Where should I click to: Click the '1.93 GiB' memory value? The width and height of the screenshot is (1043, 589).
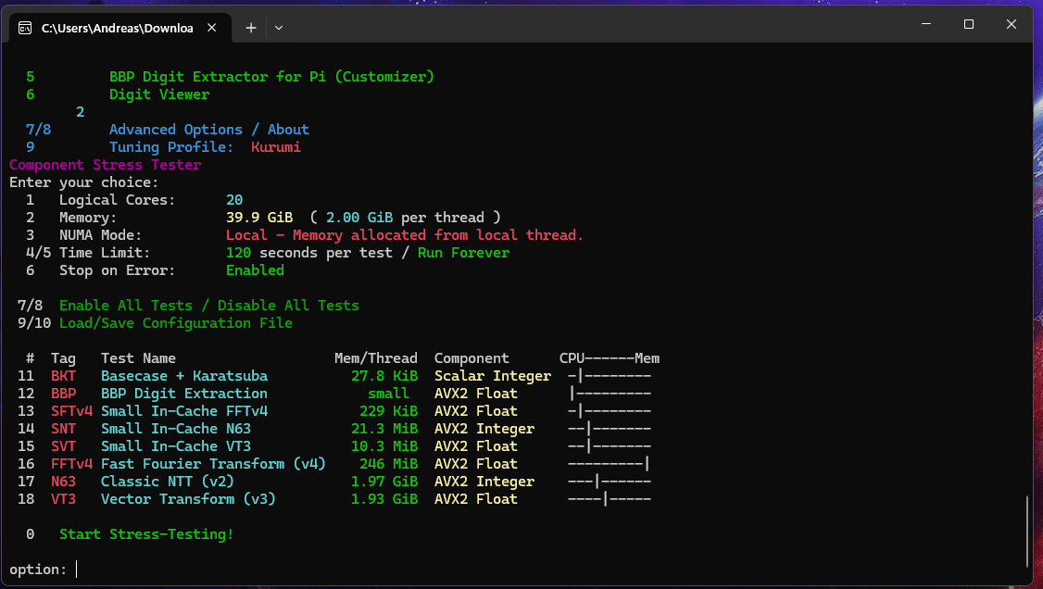tap(384, 499)
